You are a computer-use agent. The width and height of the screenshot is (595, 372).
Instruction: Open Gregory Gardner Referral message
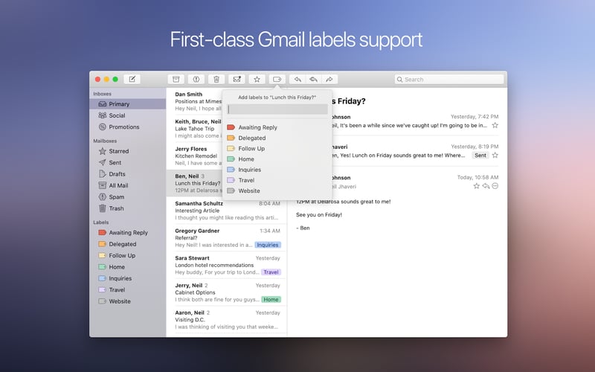(227, 237)
